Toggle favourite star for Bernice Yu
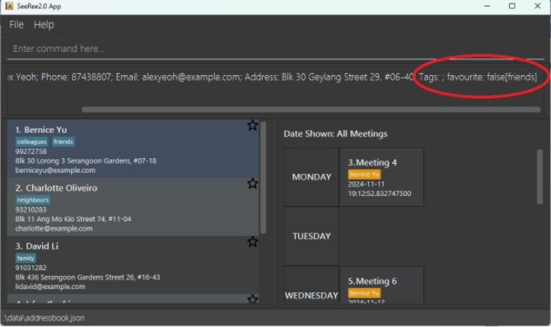 tap(252, 125)
